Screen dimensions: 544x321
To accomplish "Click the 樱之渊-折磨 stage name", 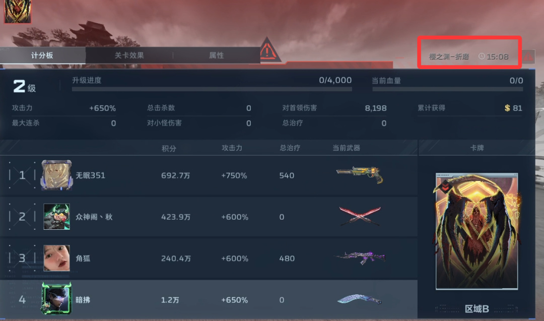I will click(449, 56).
